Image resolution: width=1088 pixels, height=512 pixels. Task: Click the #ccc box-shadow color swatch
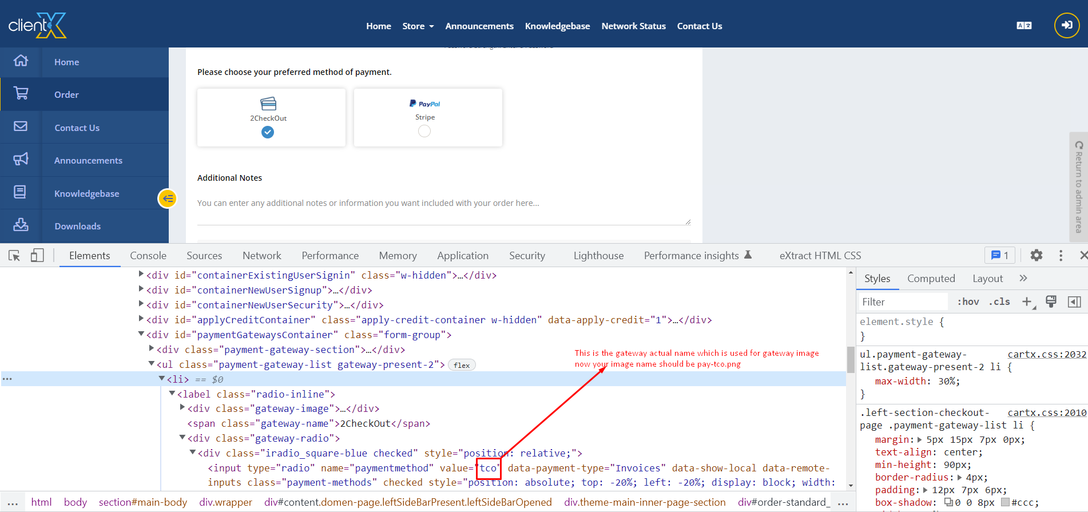tap(1005, 502)
